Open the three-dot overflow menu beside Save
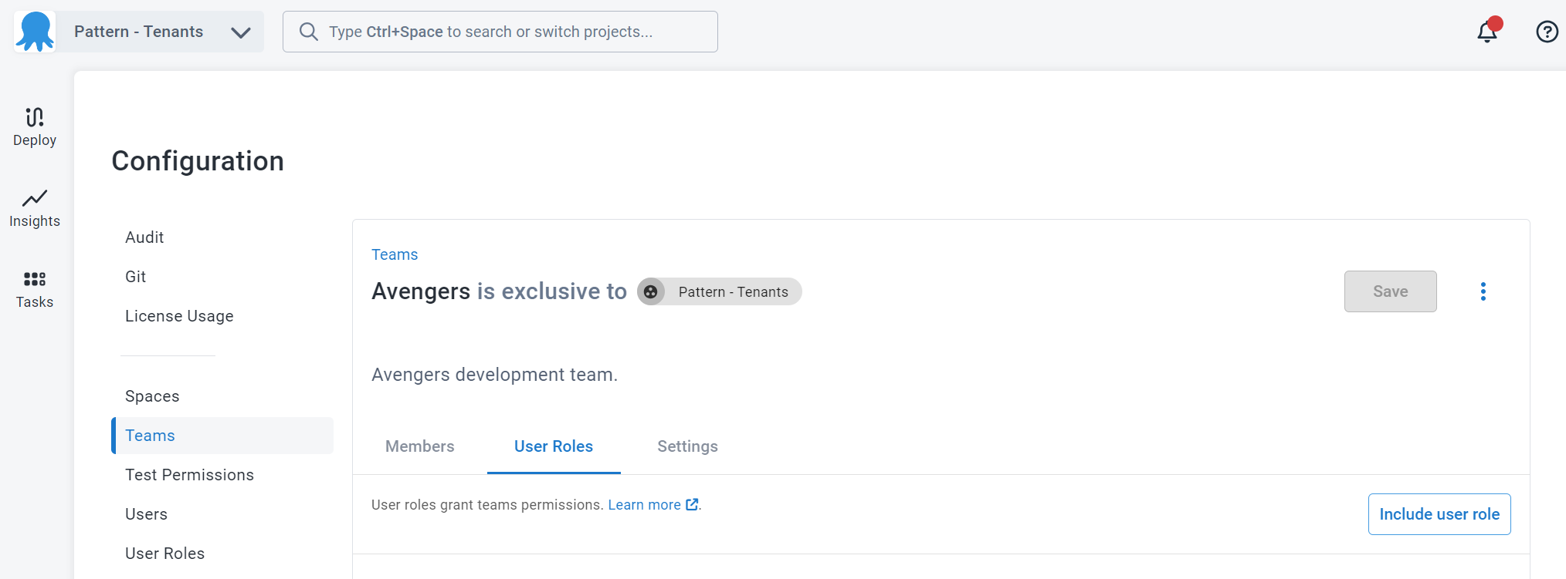Image resolution: width=1566 pixels, height=579 pixels. pos(1483,291)
